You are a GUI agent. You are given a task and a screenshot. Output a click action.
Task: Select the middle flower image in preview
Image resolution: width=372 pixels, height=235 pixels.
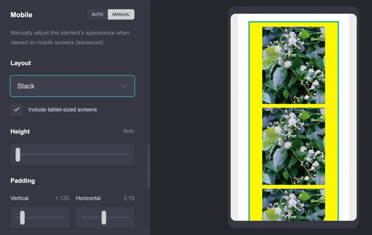pyautogui.click(x=294, y=146)
